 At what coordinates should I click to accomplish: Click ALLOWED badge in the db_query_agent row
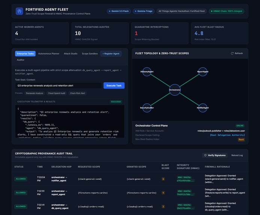pos(21,206)
